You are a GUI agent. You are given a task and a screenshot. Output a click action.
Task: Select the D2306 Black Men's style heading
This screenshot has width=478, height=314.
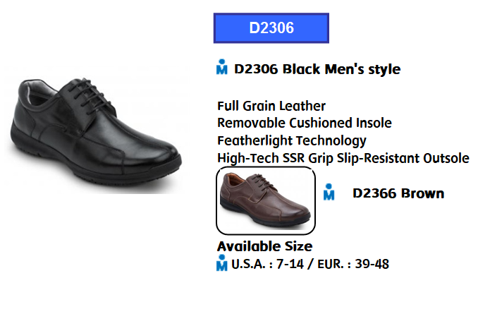(317, 69)
